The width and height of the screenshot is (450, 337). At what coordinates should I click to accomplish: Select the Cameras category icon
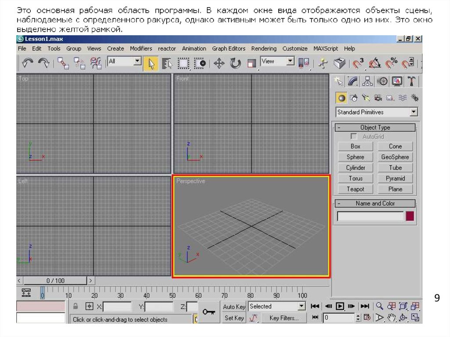pyautogui.click(x=377, y=98)
